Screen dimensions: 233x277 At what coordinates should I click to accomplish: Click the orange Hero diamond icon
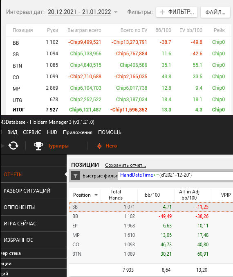point(99,146)
